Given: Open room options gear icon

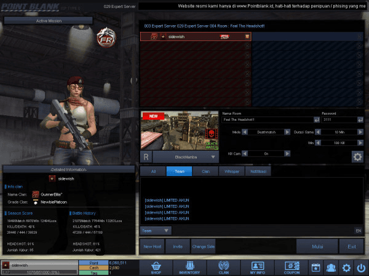Looking at the screenshot, I should pos(357,157).
